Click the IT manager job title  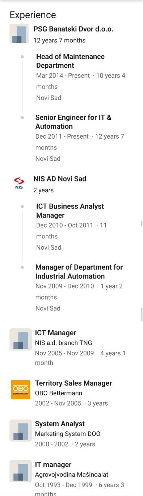(x=53, y=464)
